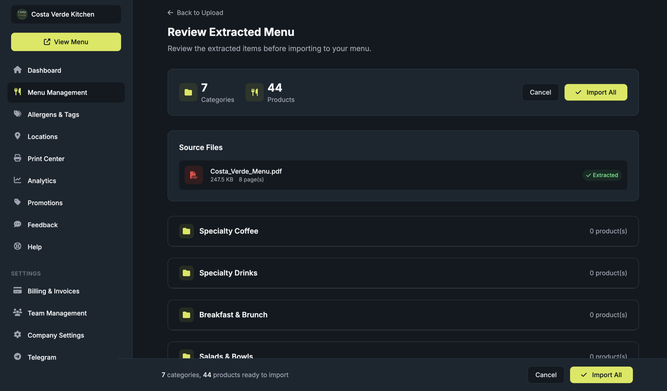
Task: Click the Costa Verde Kitchen logo
Action: click(x=22, y=14)
